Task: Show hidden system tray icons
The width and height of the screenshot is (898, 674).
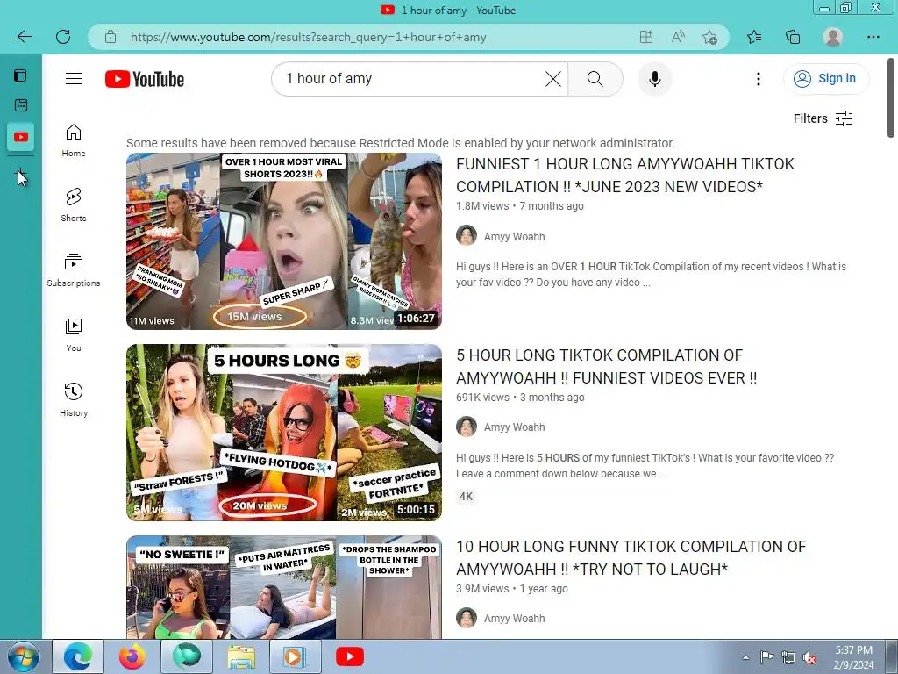Action: pos(745,657)
